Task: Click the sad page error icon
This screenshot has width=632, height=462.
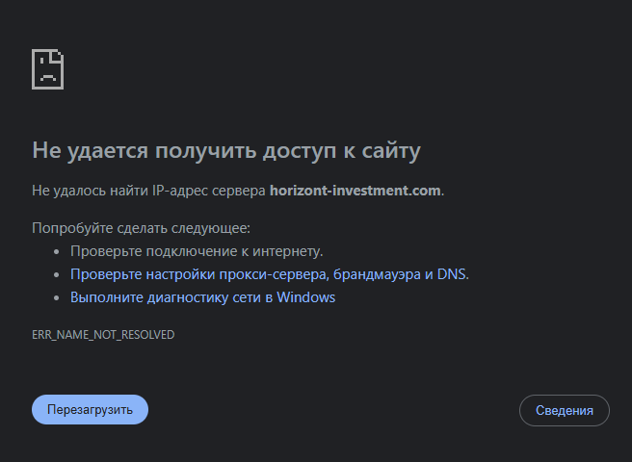Action: [x=48, y=69]
